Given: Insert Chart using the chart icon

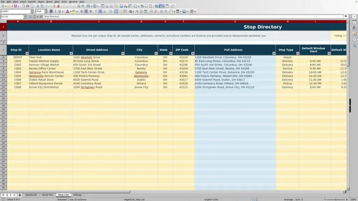Looking at the screenshot, I should [126, 6].
